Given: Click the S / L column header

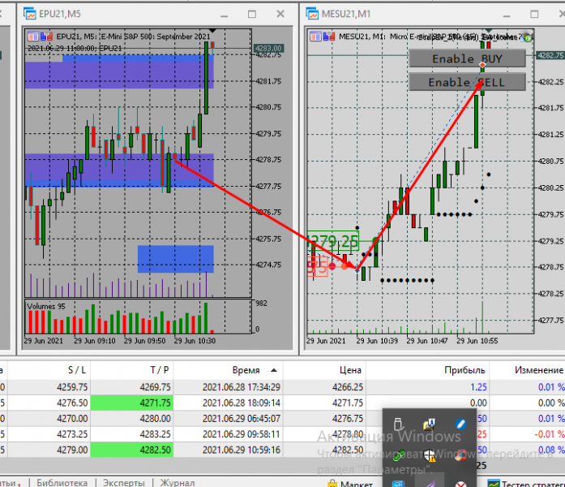Looking at the screenshot, I should click(x=77, y=370).
